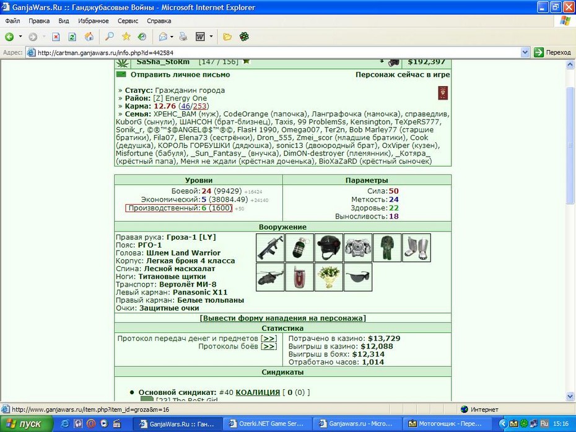
Task: Click the Edit with Word icon
Action: 200,37
